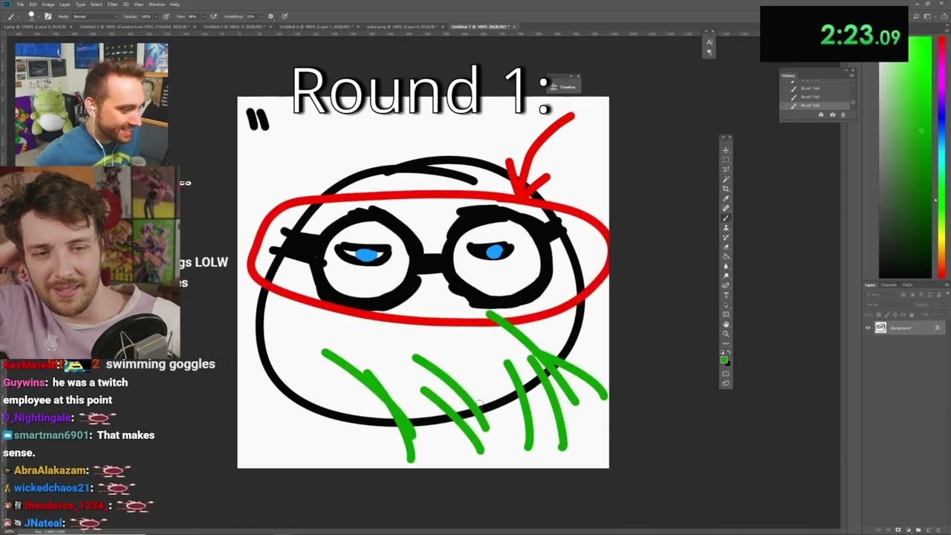This screenshot has height=535, width=951.
Task: Select the Path Selection tool
Action: (726, 305)
